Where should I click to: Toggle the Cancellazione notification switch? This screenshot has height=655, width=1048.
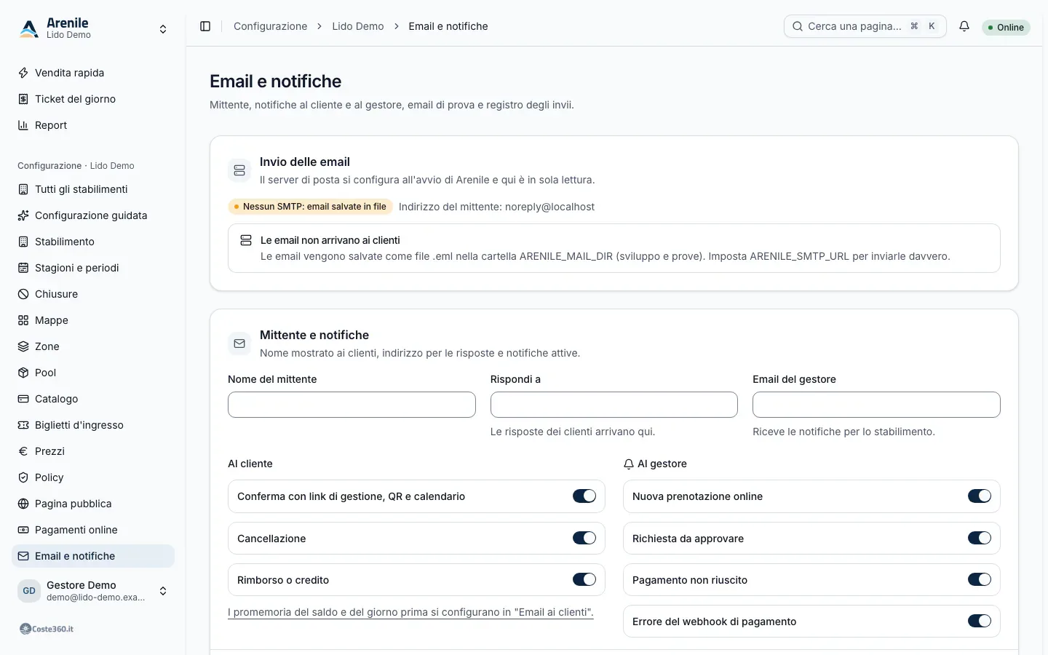click(584, 539)
